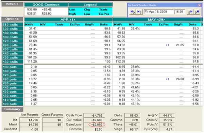
Task: Click OrigPr 26.08 on MAY 460 puts
Action: pos(180,79)
